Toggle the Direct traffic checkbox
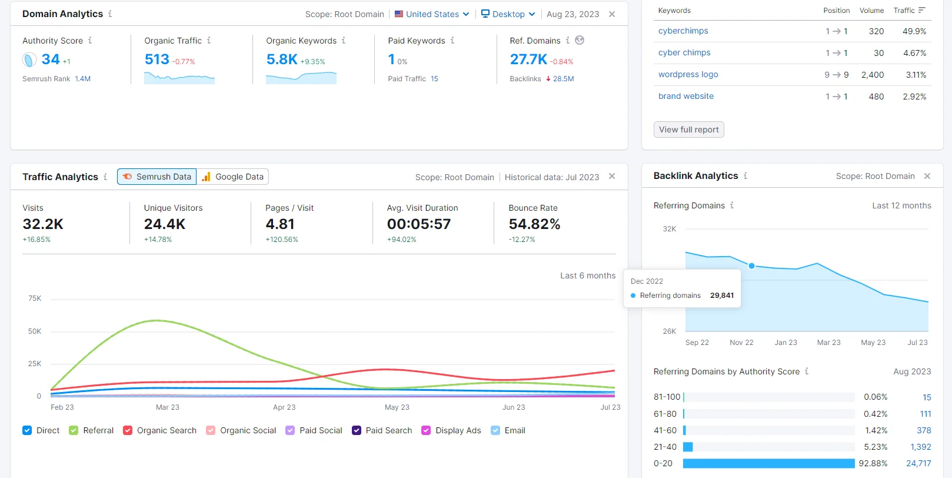 point(27,430)
